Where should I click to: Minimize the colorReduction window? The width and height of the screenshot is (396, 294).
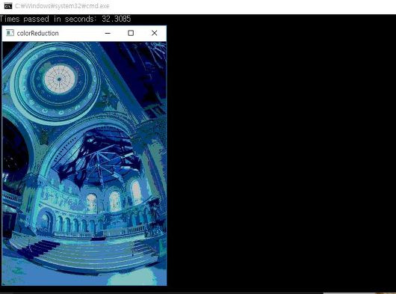point(108,33)
